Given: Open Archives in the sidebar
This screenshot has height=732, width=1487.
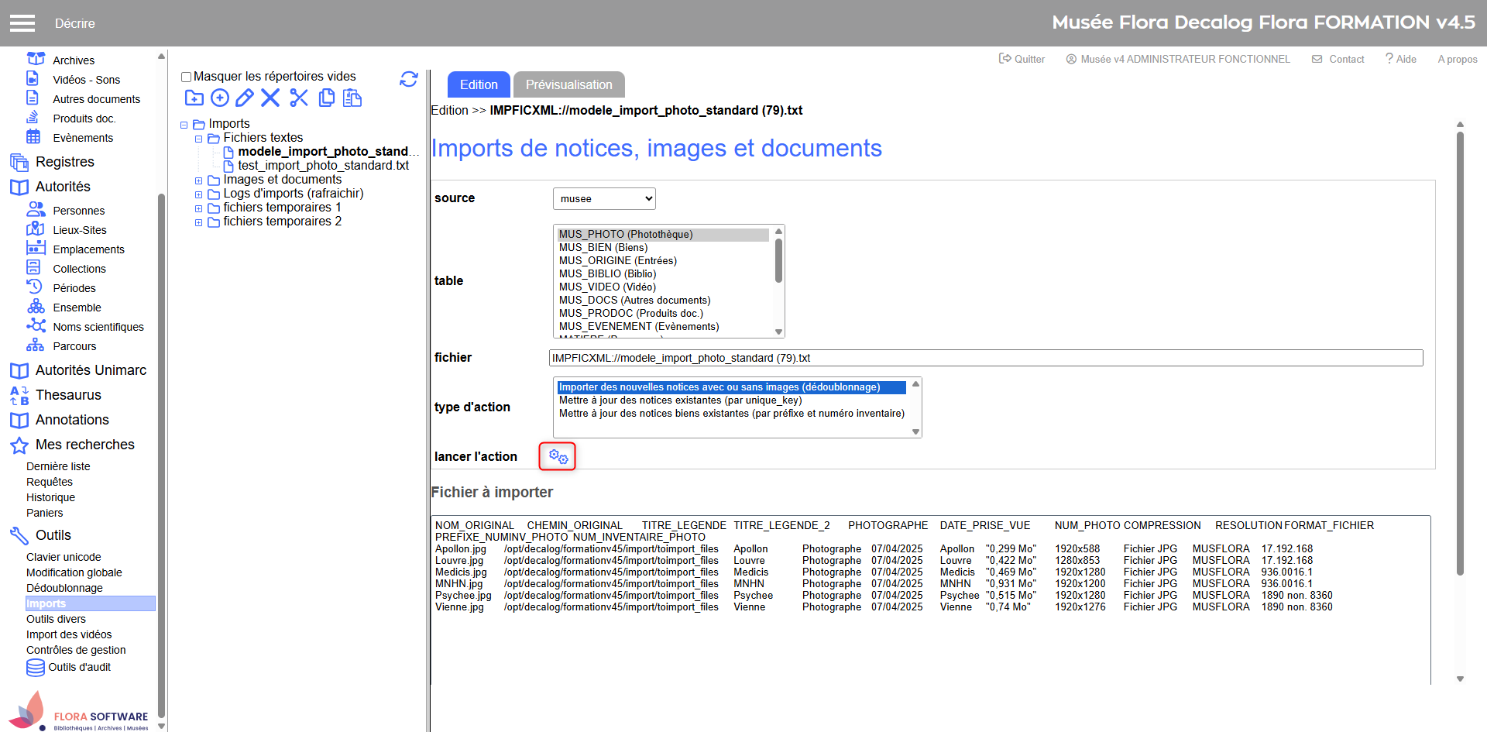Looking at the screenshot, I should tap(74, 60).
